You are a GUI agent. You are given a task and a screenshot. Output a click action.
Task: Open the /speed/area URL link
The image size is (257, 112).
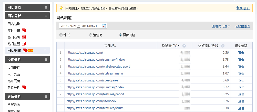click(92, 80)
